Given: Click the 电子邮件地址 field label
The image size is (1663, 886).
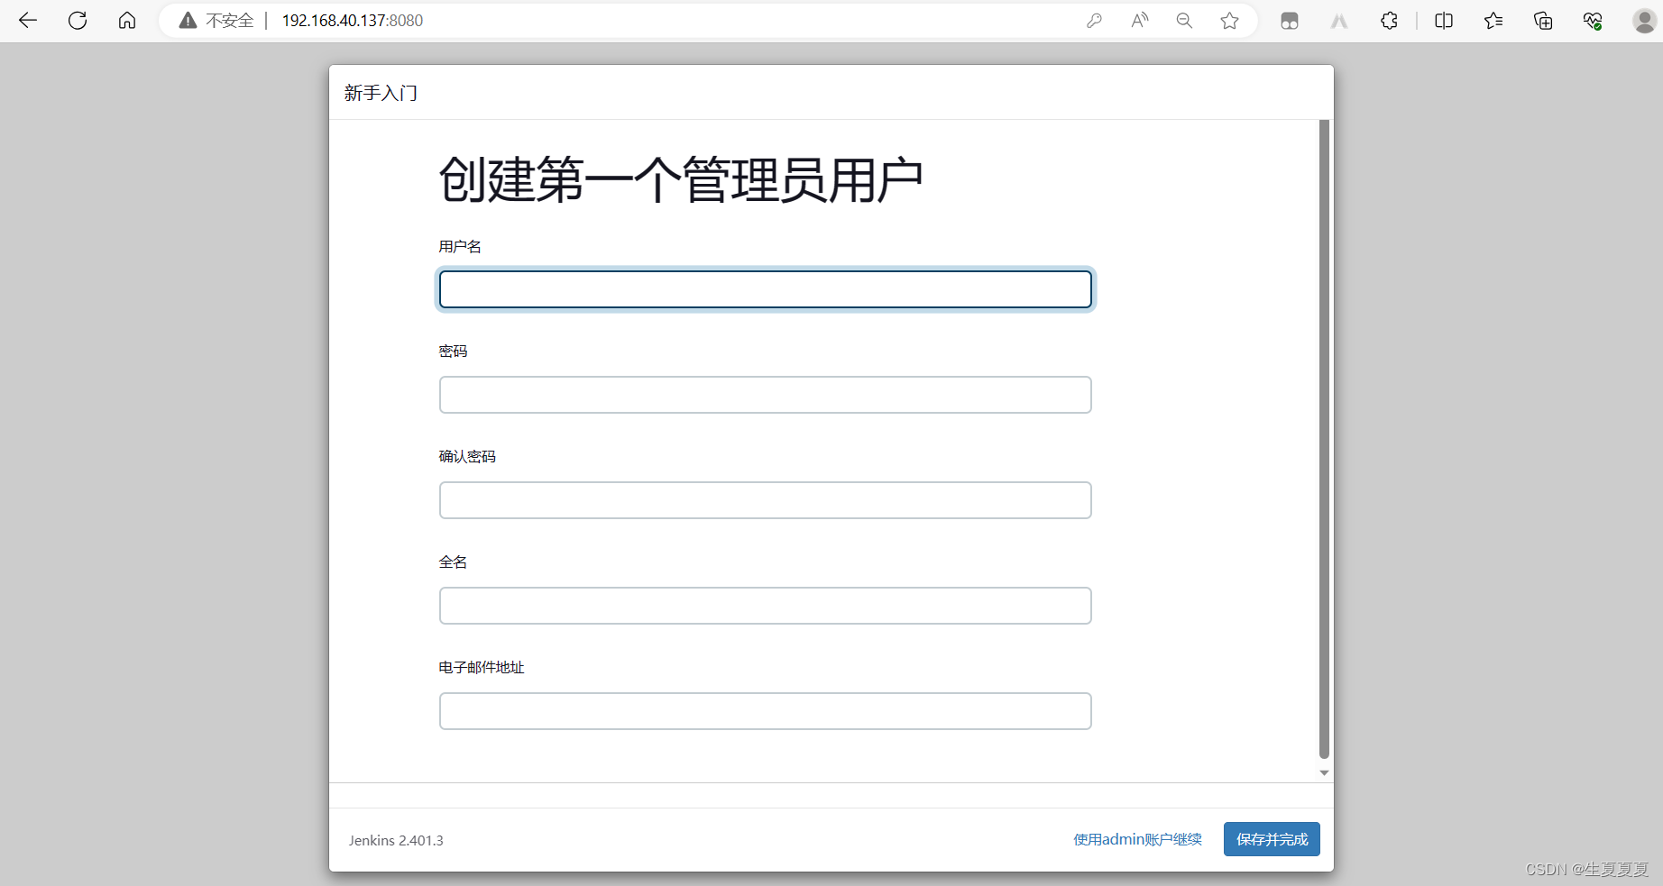Looking at the screenshot, I should click(x=482, y=667).
